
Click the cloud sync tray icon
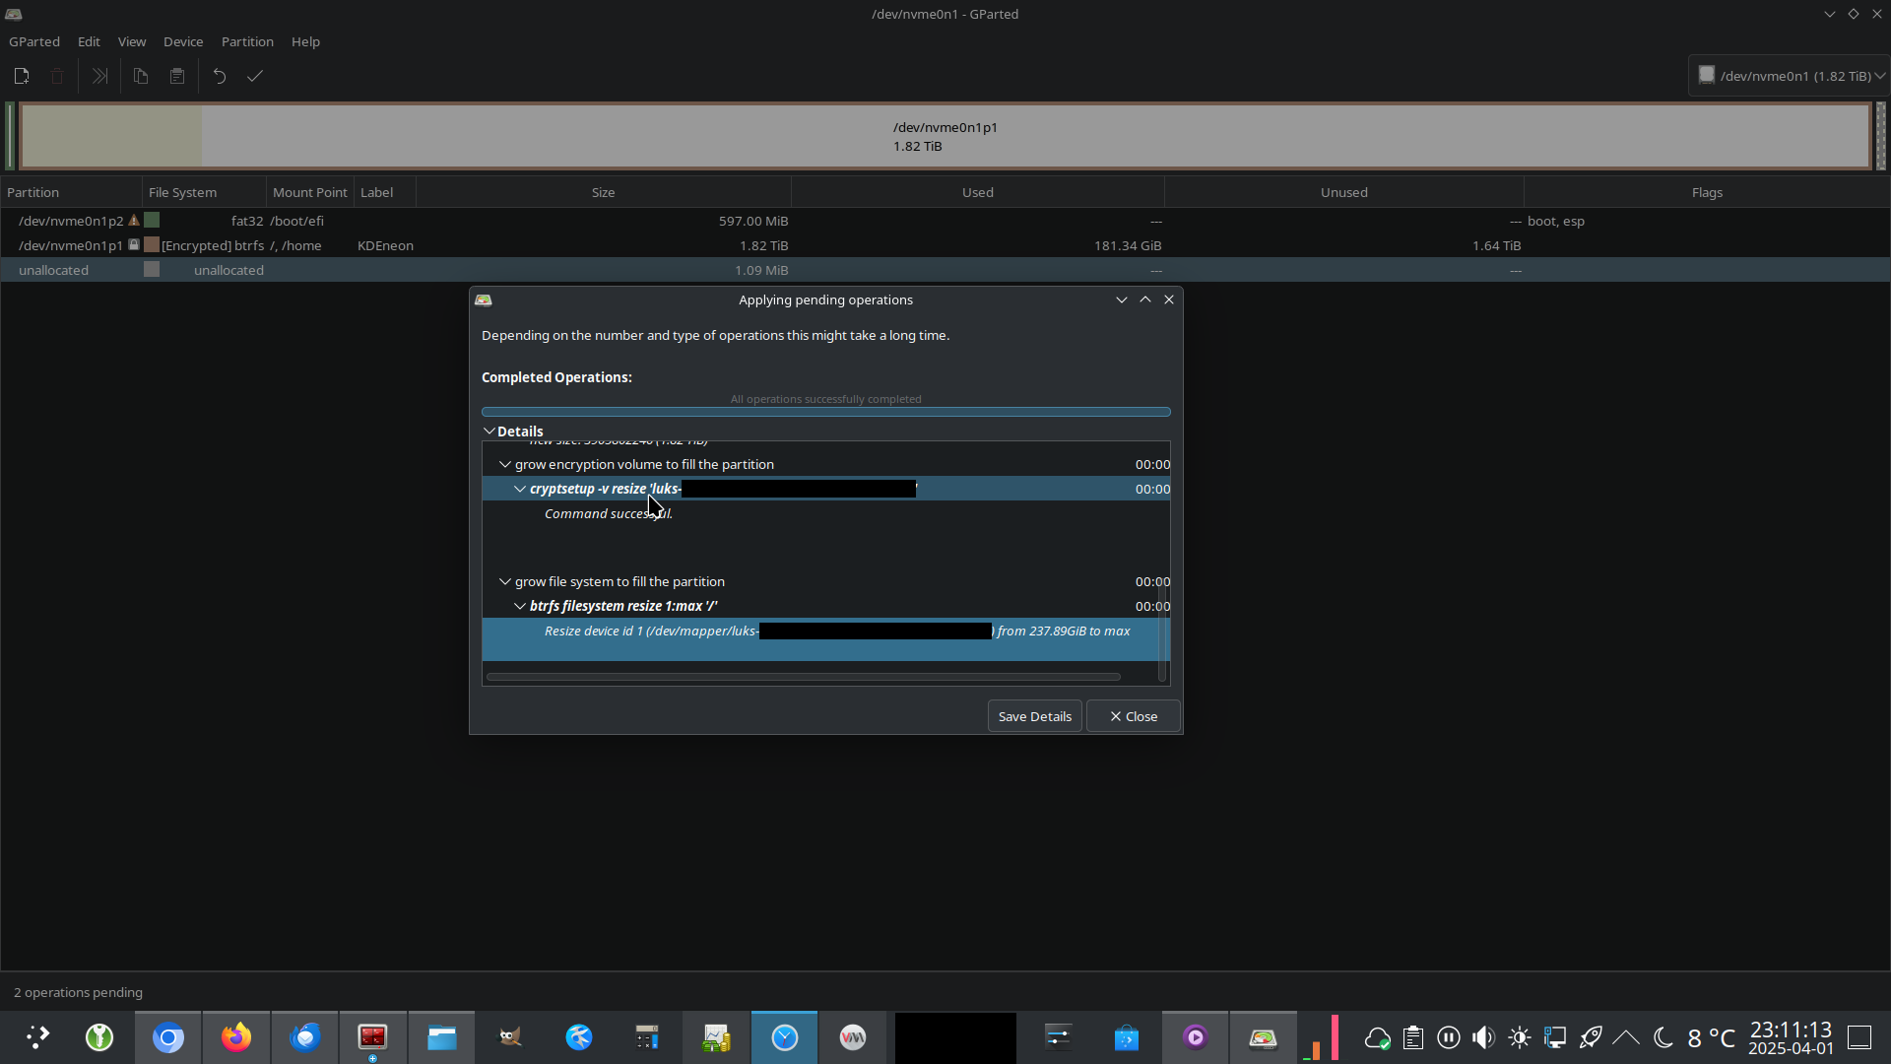point(1377,1037)
